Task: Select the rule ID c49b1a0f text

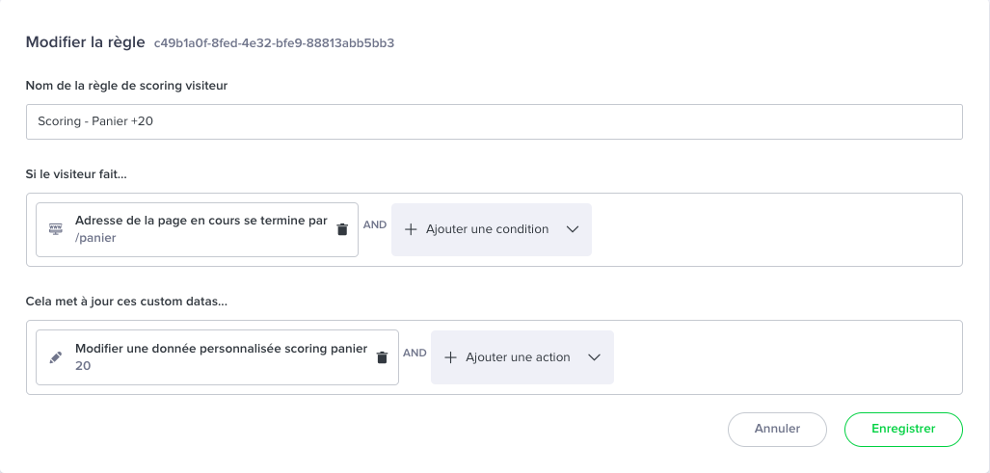Action: pos(274,43)
